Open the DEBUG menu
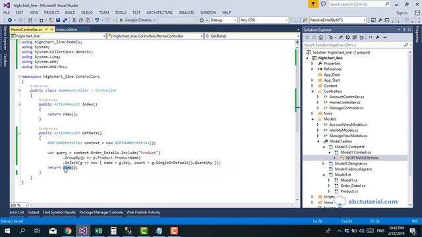 87,13
